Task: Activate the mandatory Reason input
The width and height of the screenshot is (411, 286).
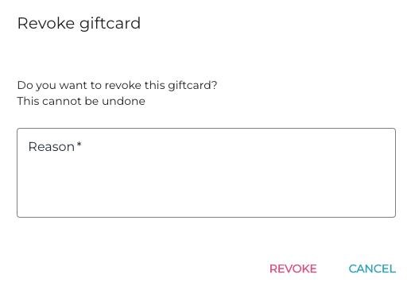Action: pos(206,172)
